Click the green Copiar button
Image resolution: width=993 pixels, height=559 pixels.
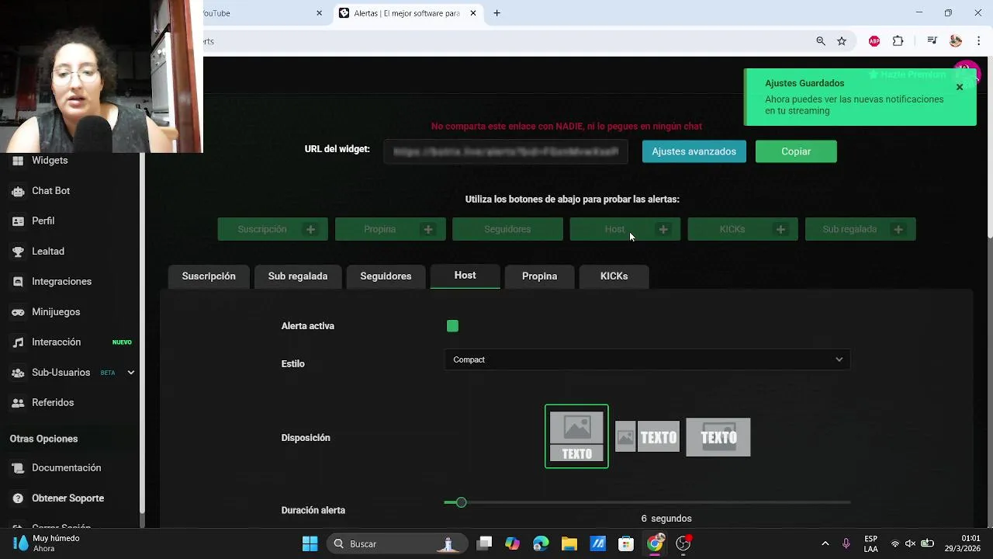[x=796, y=151]
